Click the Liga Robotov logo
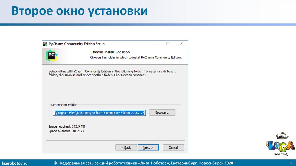The height and width of the screenshot is (166, 296). point(280,144)
